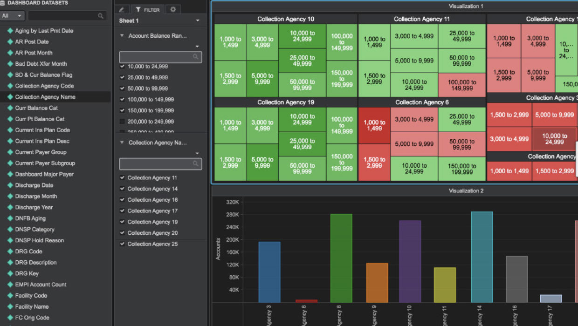Collapse the Account Balance Range filter section
This screenshot has width=578, height=326.
(121, 35)
